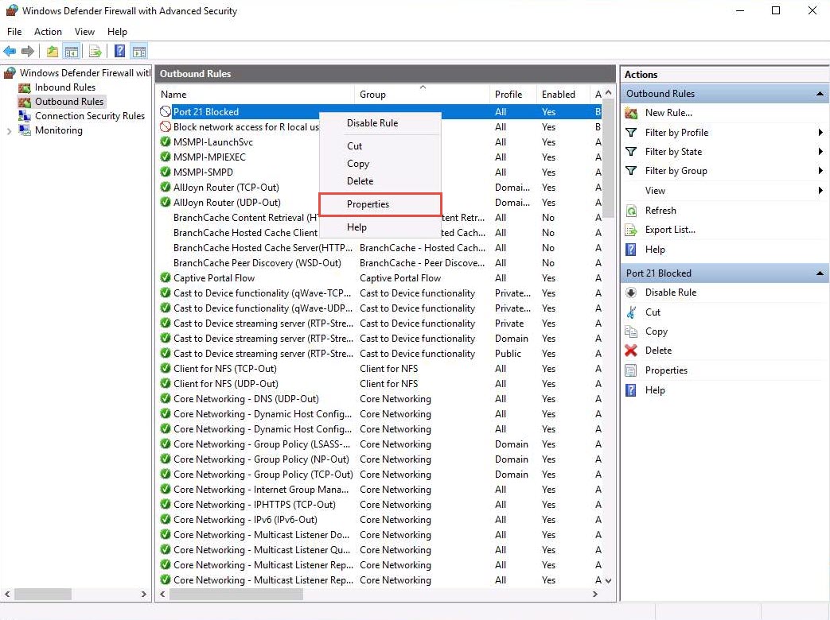
Task: Select Inbound Rules in the tree
Action: 65,87
